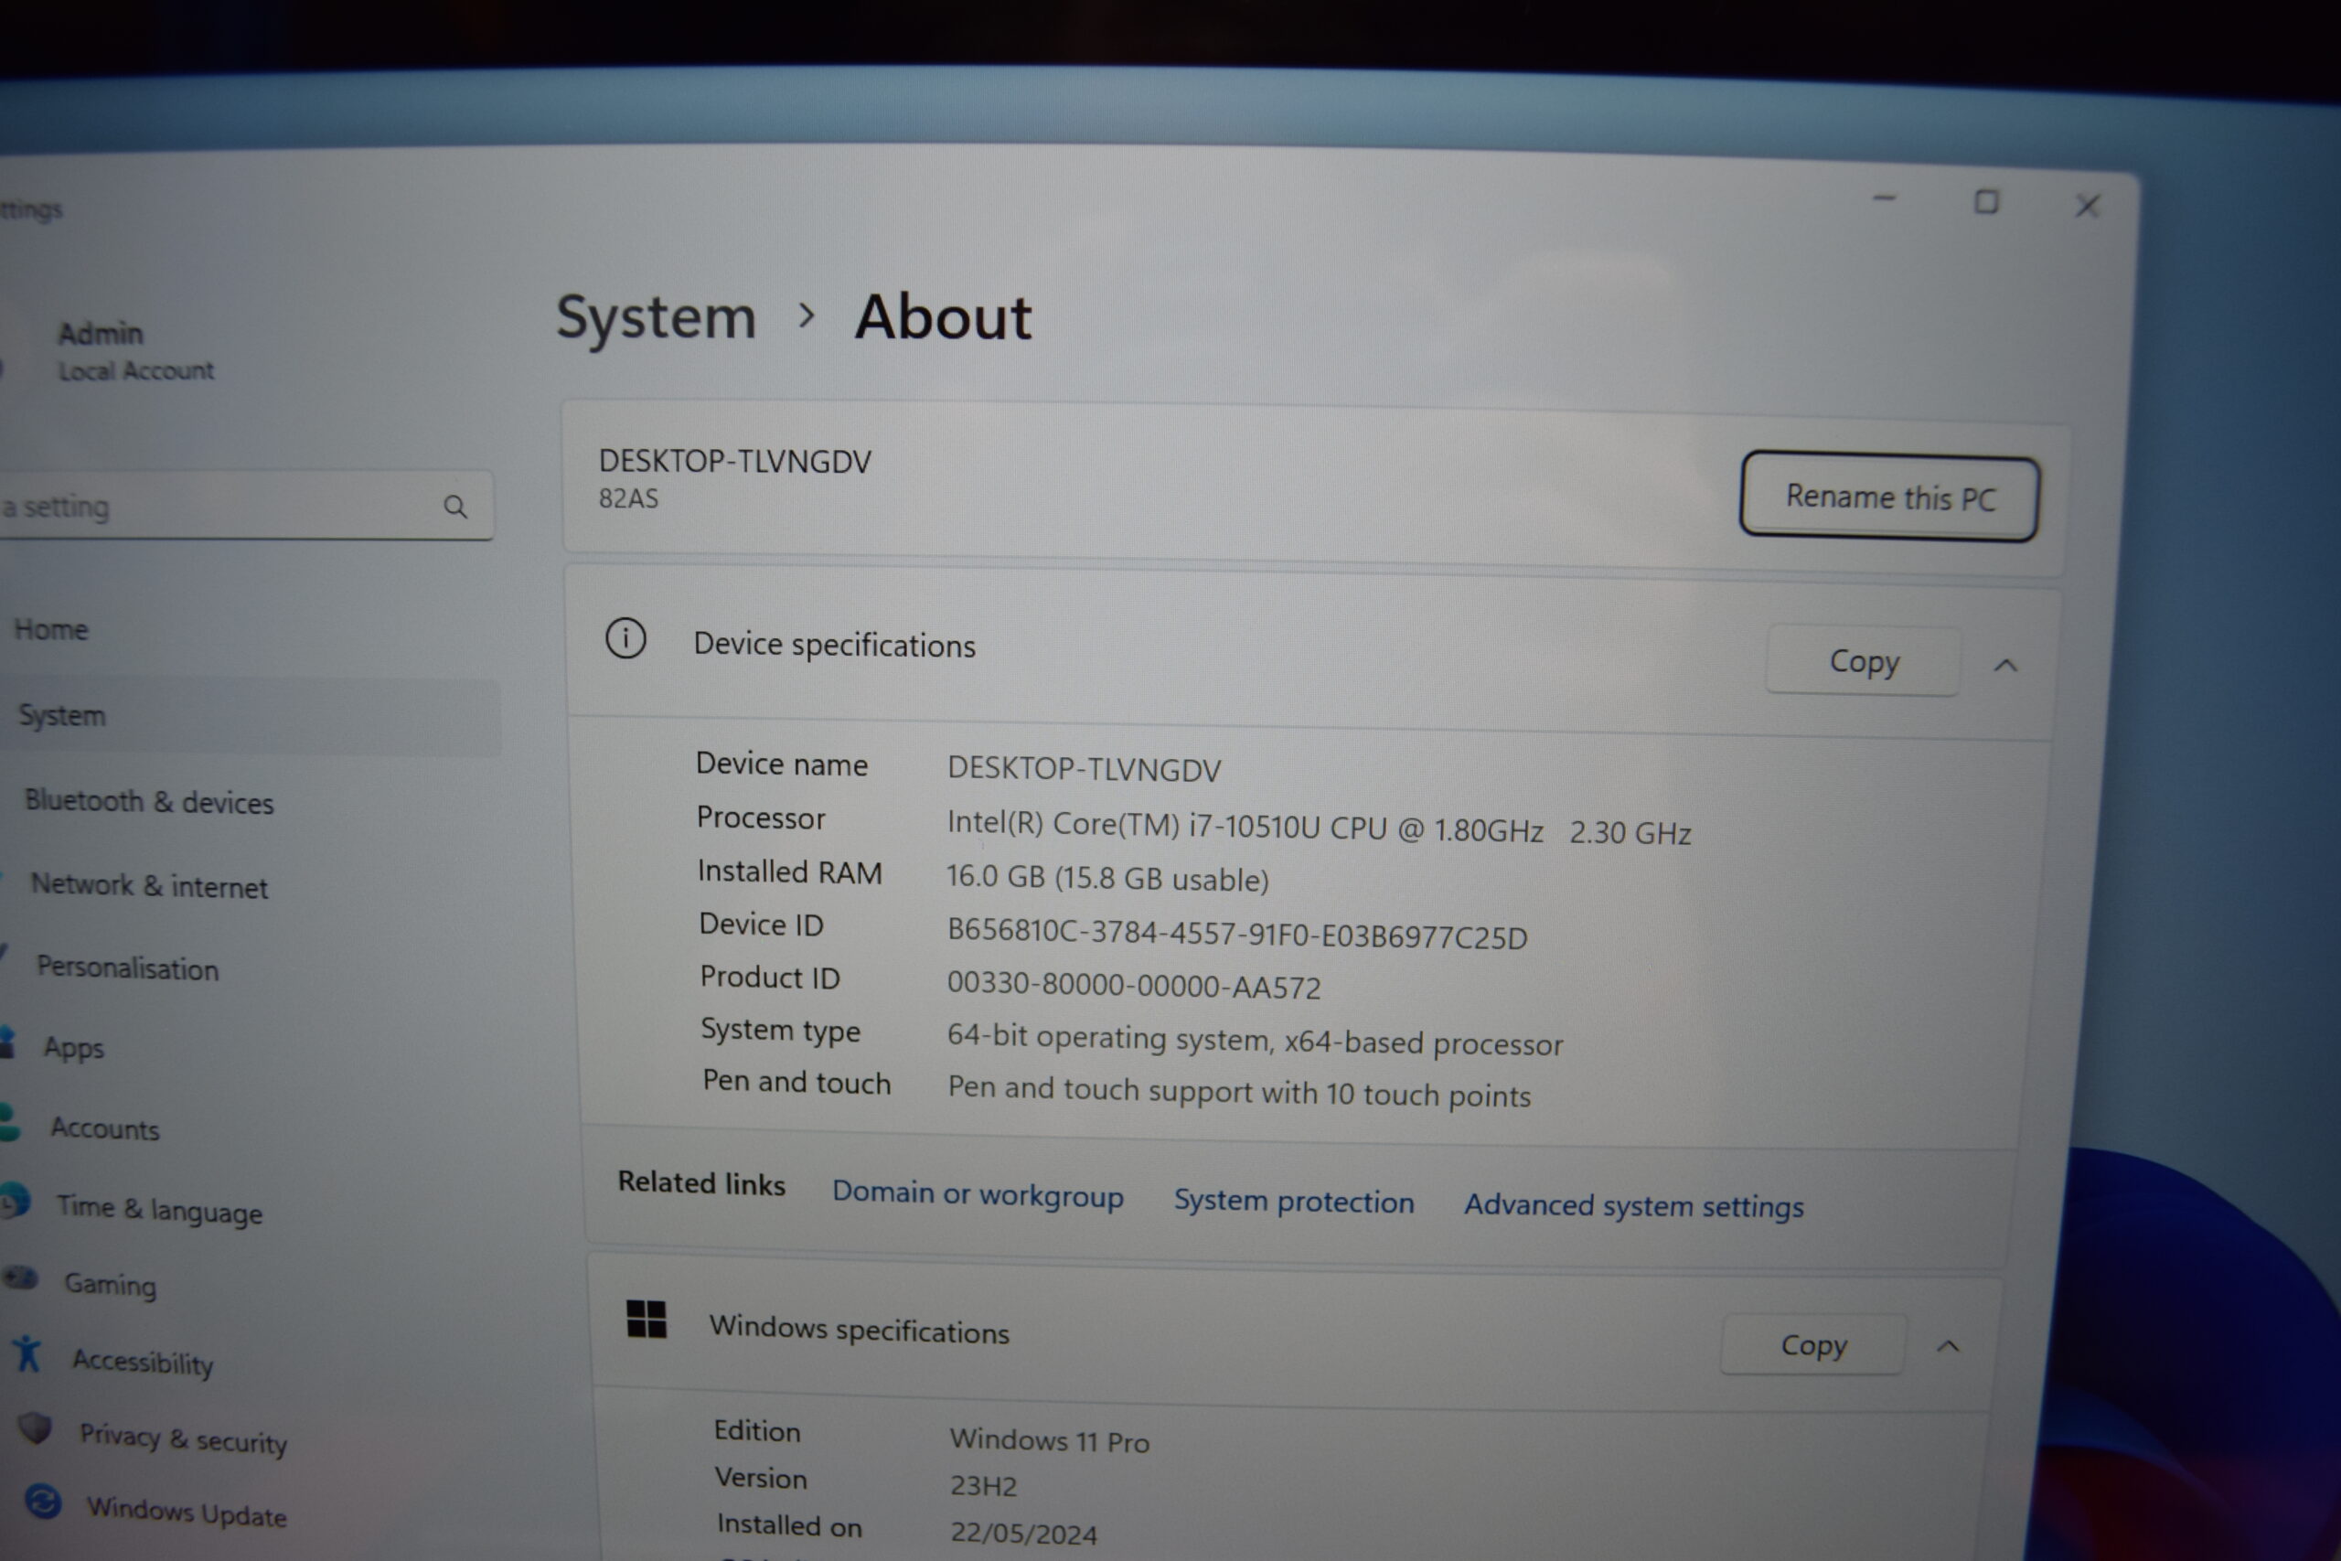Click the Device ID value B656810C-3784-4557-91F0-E03B6977C25D
The height and width of the screenshot is (1561, 2341).
click(x=1237, y=934)
